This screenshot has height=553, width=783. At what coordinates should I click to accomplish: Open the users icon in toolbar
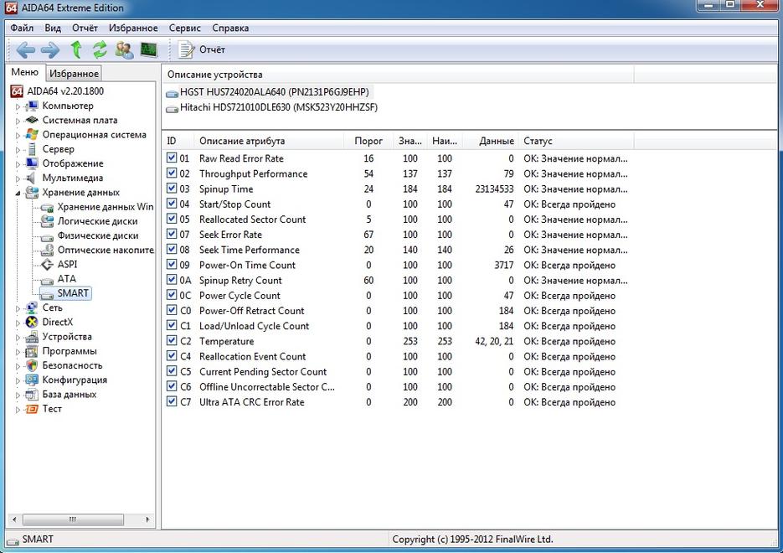coord(124,49)
